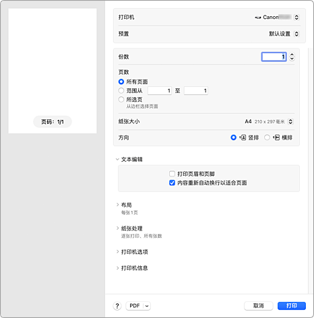Image resolution: width=314 pixels, height=318 pixels.
Task: Expand the 打印机信息 section
Action: pos(117,267)
